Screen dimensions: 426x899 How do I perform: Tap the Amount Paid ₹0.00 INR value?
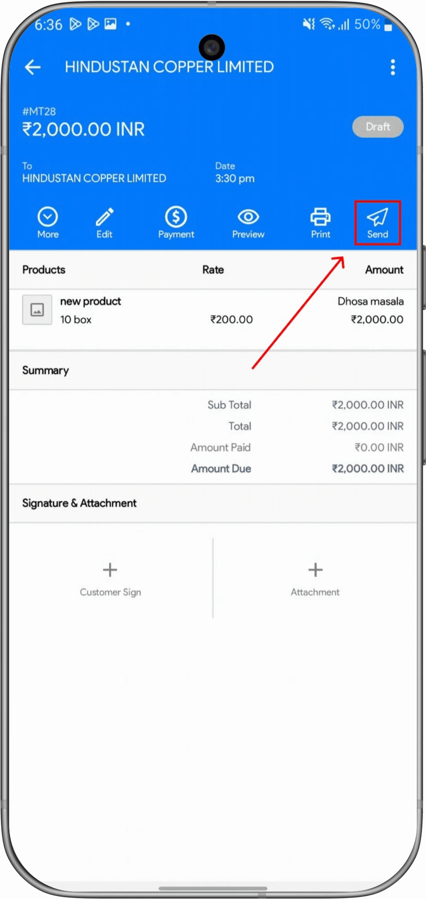379,447
